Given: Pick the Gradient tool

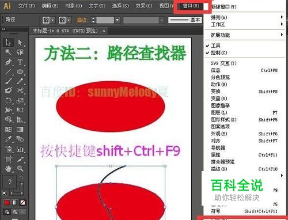Looking at the screenshot, I should tap(20, 130).
